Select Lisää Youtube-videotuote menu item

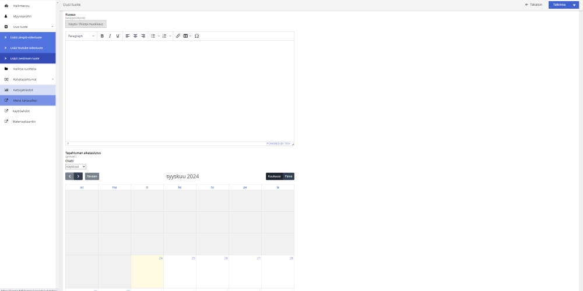(x=28, y=48)
